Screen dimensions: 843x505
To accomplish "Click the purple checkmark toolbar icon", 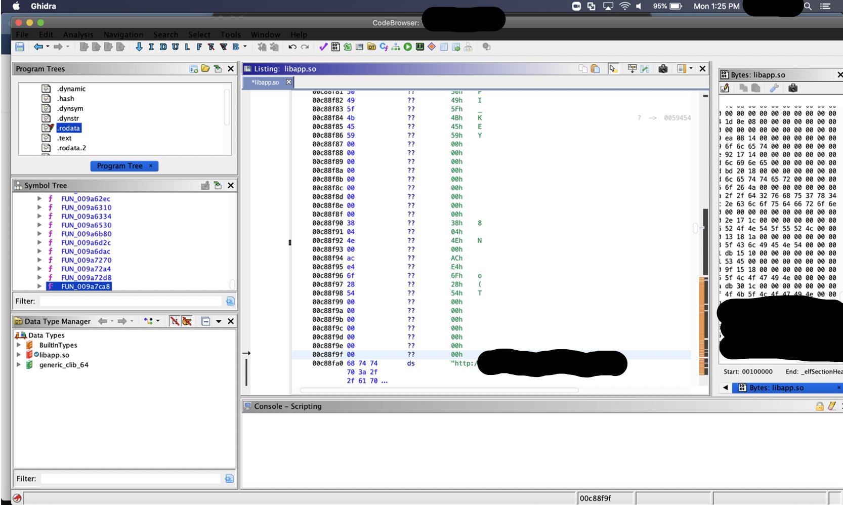I will (323, 47).
